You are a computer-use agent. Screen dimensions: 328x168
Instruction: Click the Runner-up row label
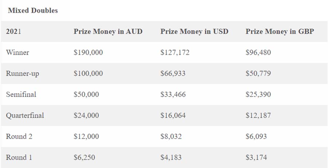click(22, 74)
